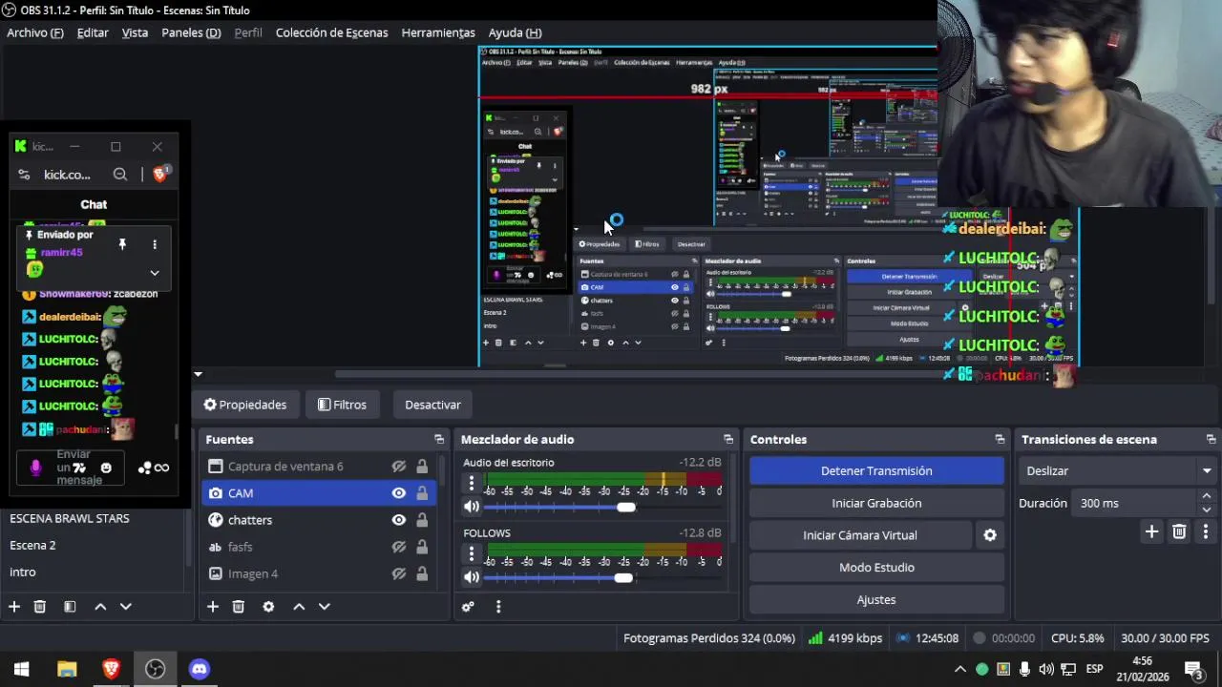Move source down in Fuentes toolbar
Image resolution: width=1222 pixels, height=687 pixels.
[325, 606]
